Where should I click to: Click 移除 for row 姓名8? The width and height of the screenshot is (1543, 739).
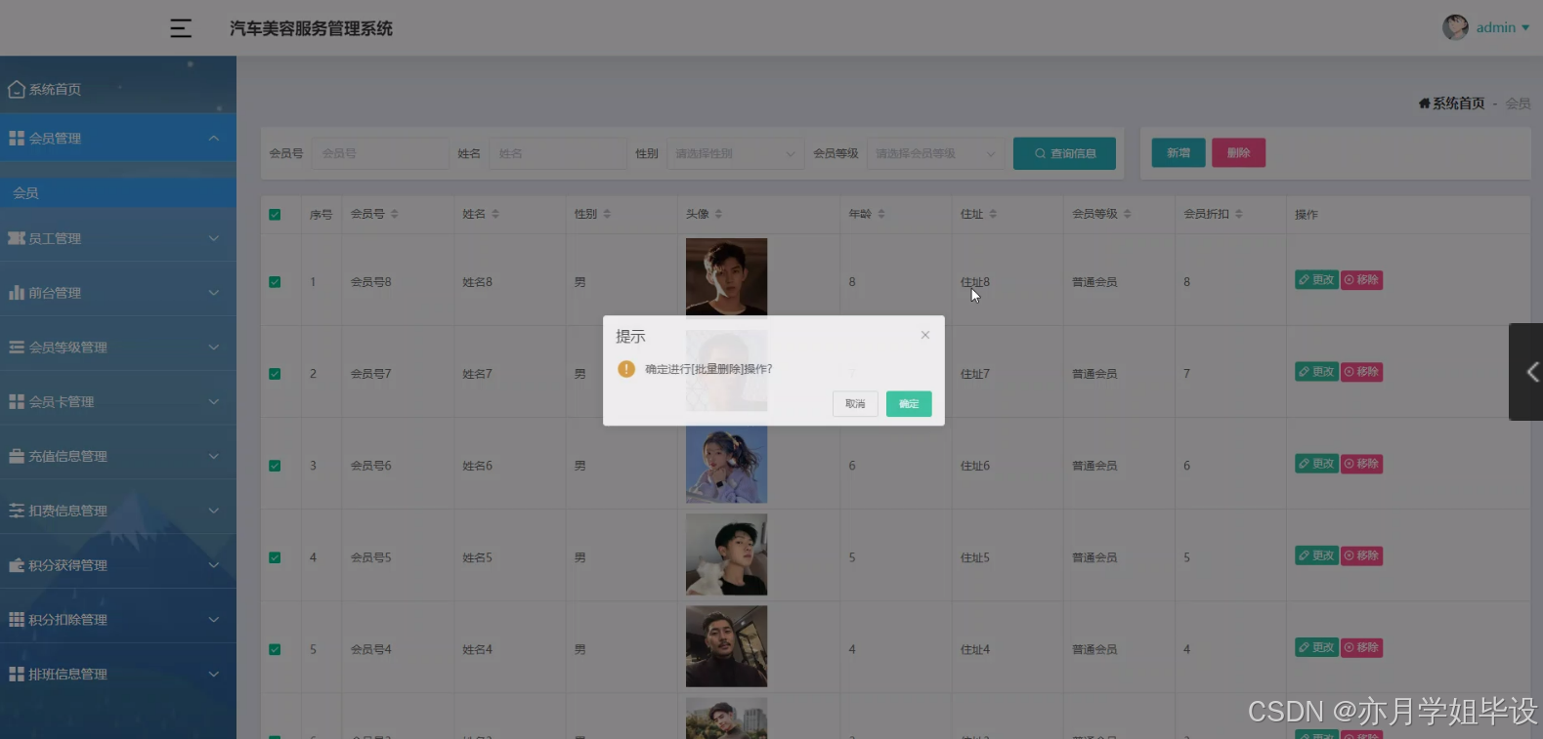click(1361, 280)
